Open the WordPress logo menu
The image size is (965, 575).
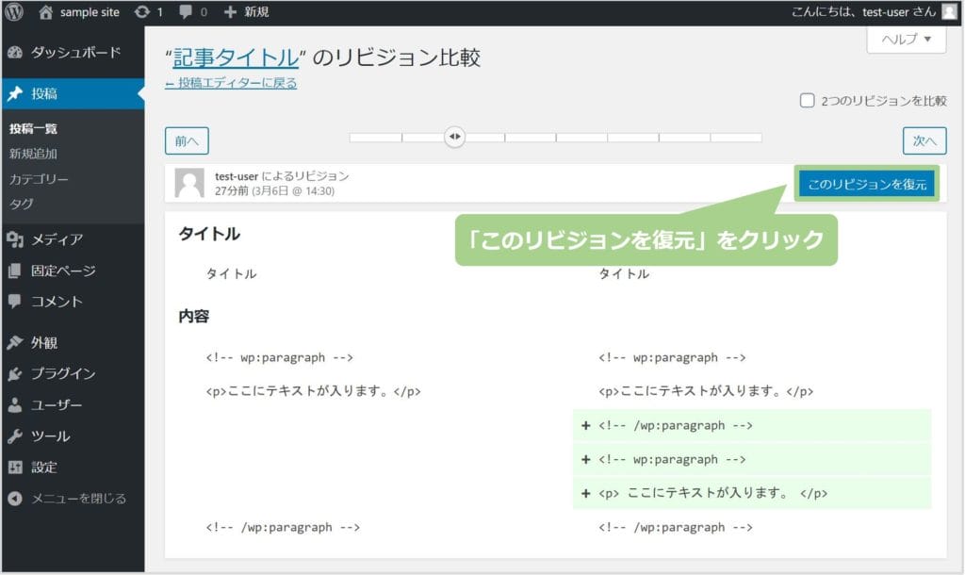[x=12, y=12]
